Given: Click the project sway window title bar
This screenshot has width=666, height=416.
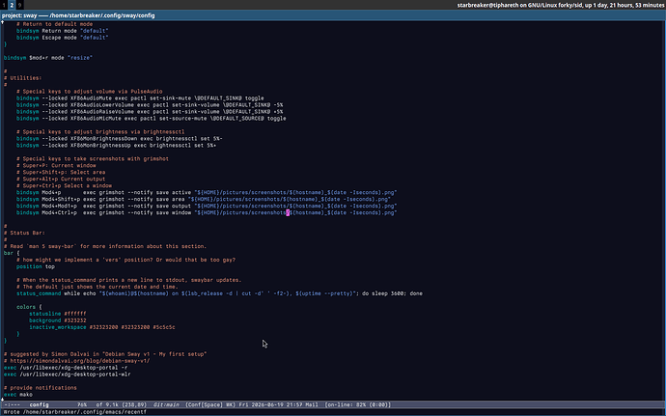Looking at the screenshot, I should click(x=333, y=15).
